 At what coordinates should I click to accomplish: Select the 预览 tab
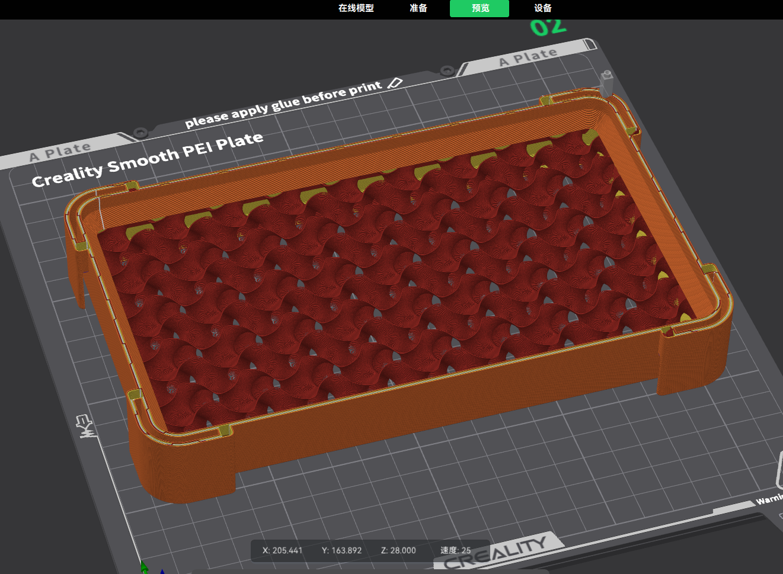[x=480, y=8]
